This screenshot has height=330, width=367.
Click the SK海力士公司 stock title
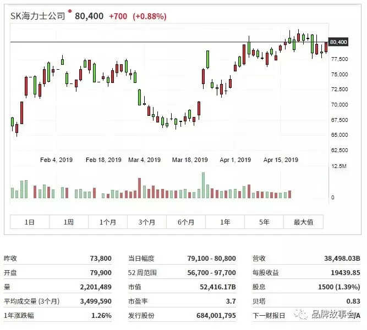(x=37, y=16)
